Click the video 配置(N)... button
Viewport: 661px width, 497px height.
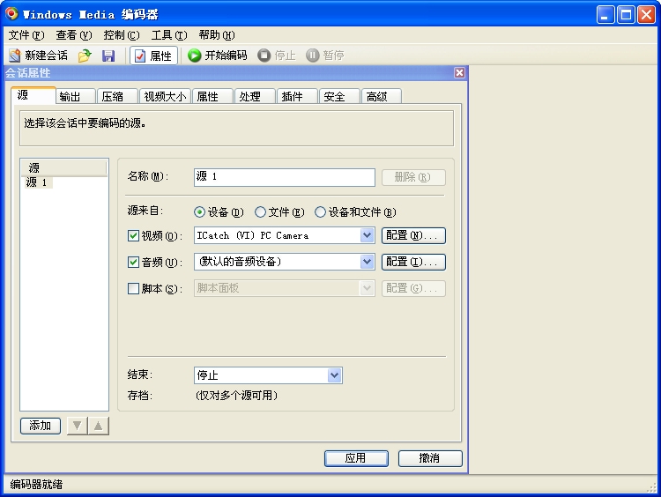coord(413,235)
